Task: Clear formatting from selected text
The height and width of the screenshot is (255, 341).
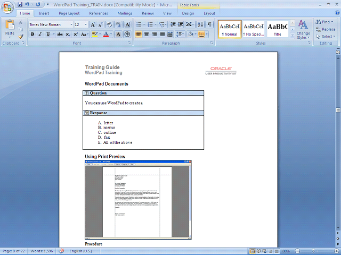Action: [109, 25]
